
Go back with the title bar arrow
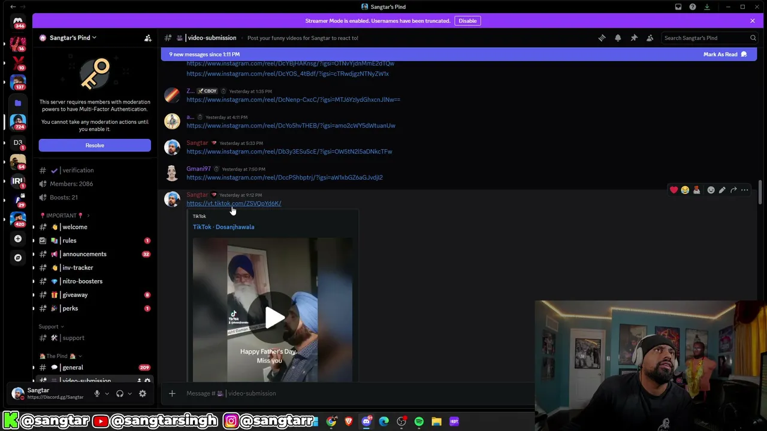(13, 7)
